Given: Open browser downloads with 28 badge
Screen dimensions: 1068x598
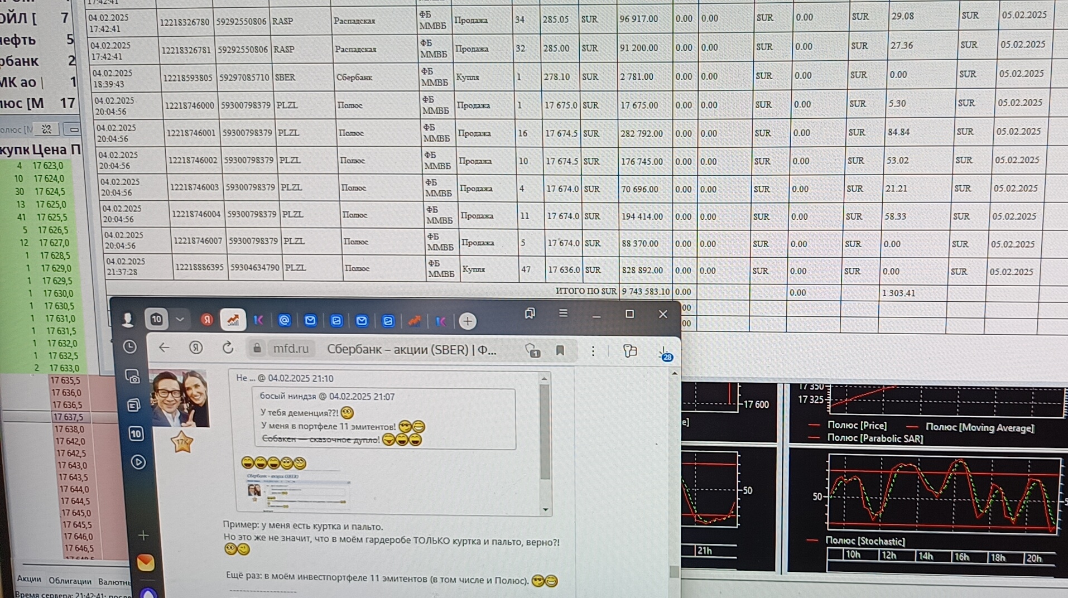Looking at the screenshot, I should click(x=665, y=353).
